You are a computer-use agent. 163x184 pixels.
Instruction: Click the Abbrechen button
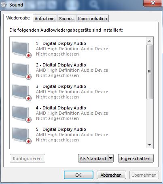pyautogui.click(x=111, y=175)
